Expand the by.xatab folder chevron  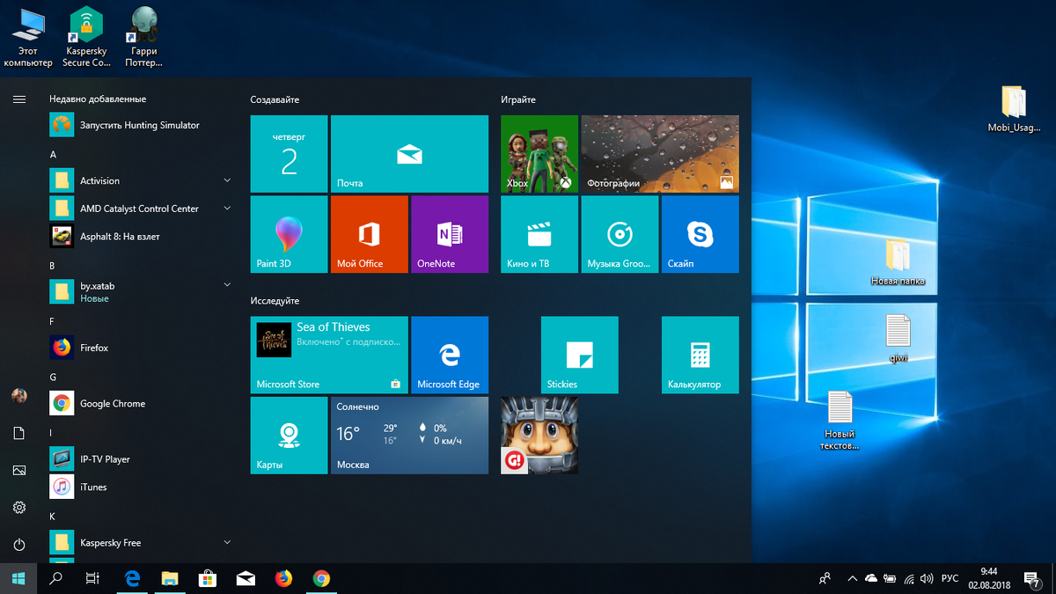[x=227, y=285]
